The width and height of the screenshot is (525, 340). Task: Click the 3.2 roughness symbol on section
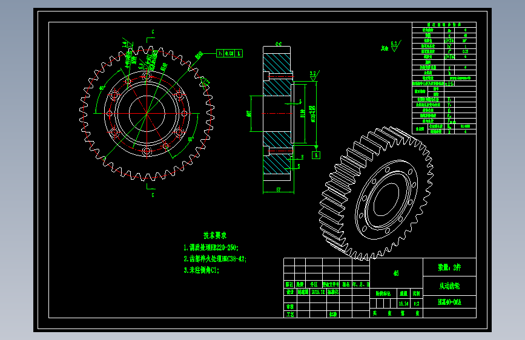[314, 75]
